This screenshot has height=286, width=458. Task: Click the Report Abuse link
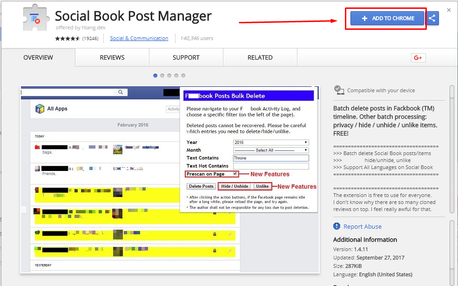pos(363,227)
